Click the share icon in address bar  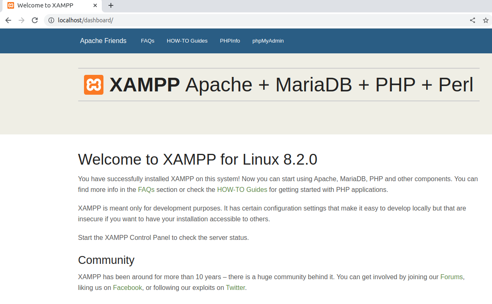[473, 20]
